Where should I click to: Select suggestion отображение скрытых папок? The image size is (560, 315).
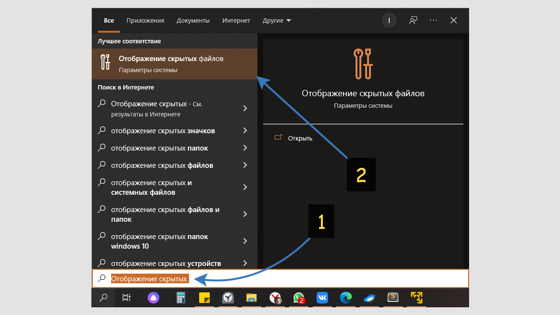click(x=175, y=148)
